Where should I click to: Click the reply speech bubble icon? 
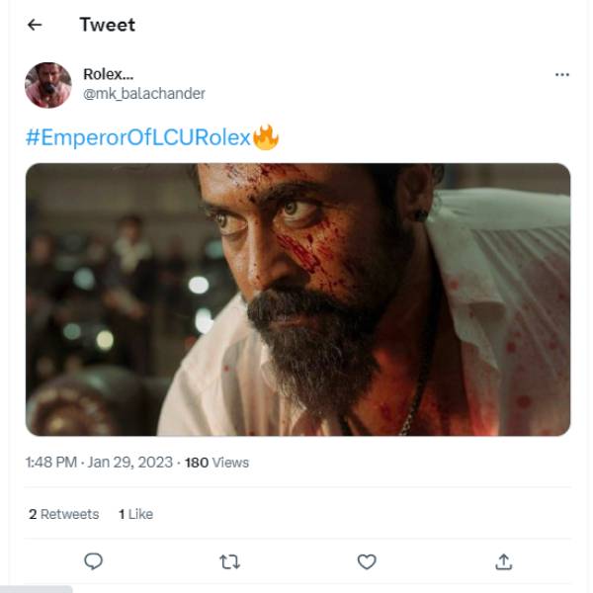(x=94, y=561)
